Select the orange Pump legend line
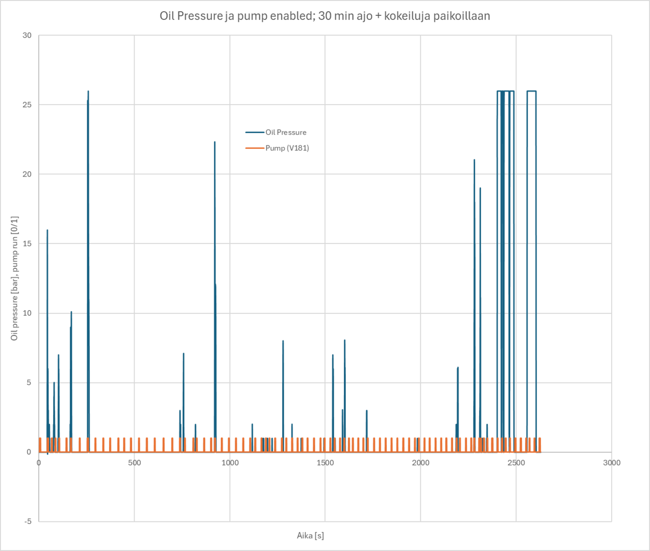Screen dimensions: 650x551 click(254, 148)
